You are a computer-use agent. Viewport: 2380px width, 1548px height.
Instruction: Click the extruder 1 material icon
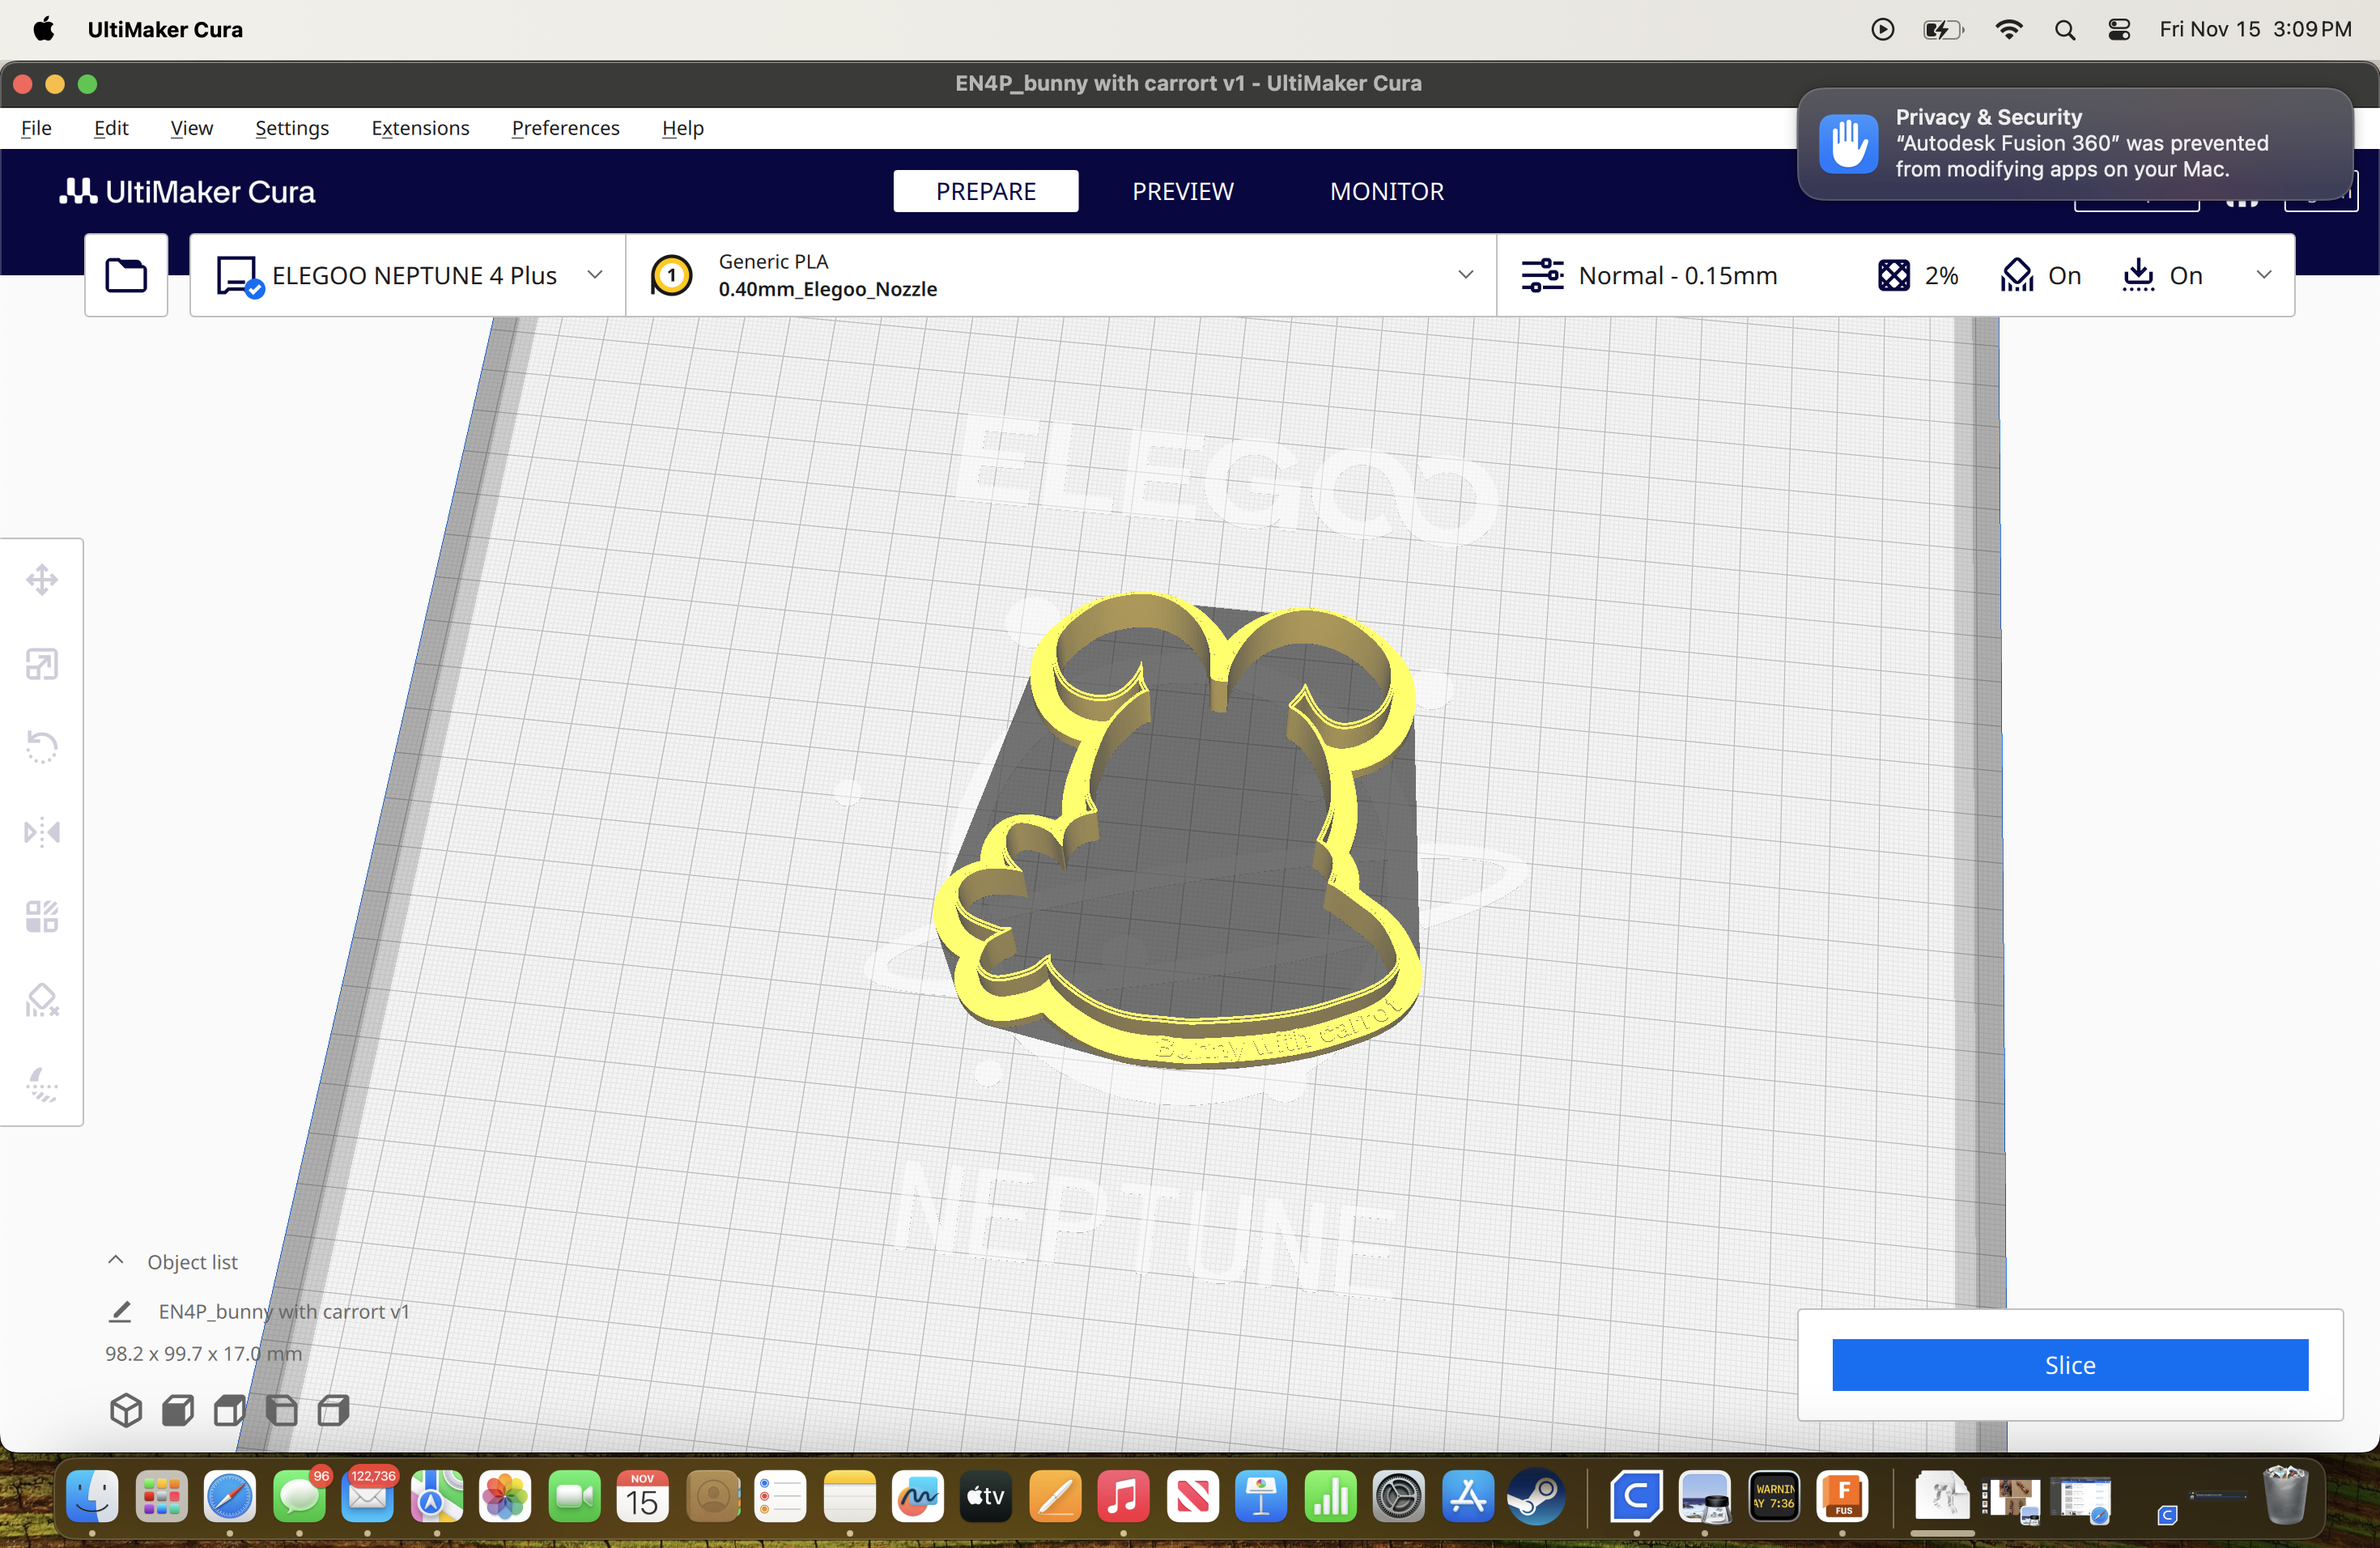click(671, 275)
